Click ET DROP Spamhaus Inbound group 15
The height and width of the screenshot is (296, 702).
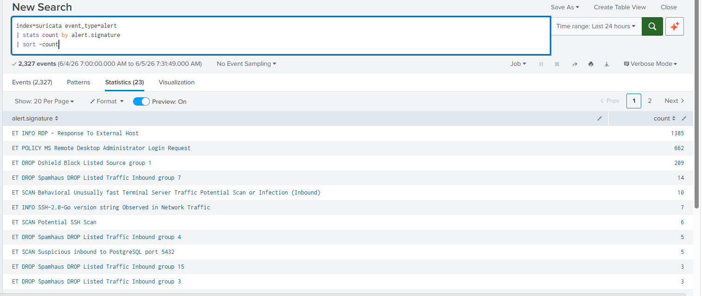(98, 267)
